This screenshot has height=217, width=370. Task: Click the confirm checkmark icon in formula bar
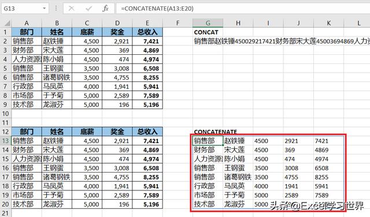(x=88, y=9)
